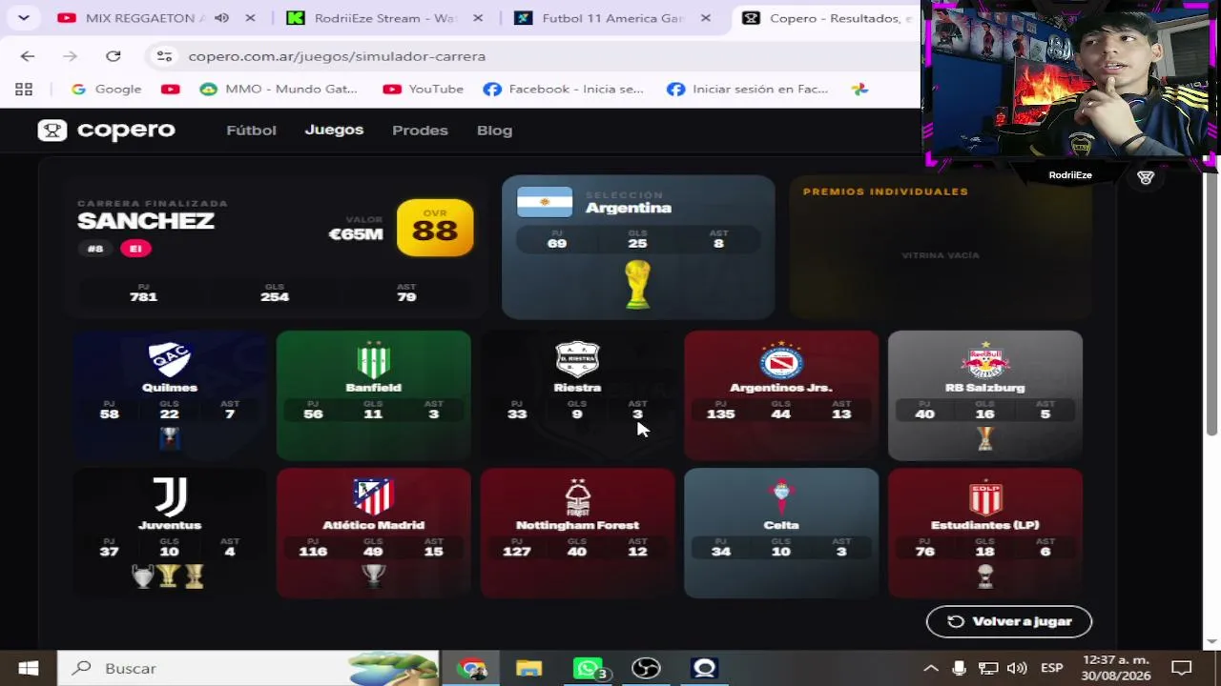Click the Nottingham Forest club crest
Image resolution: width=1221 pixels, height=686 pixels.
click(577, 497)
